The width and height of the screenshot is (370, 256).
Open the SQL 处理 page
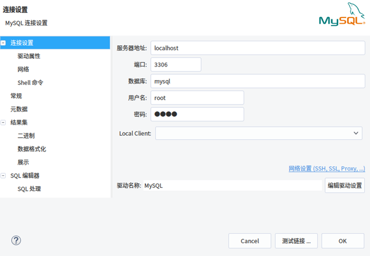29,189
